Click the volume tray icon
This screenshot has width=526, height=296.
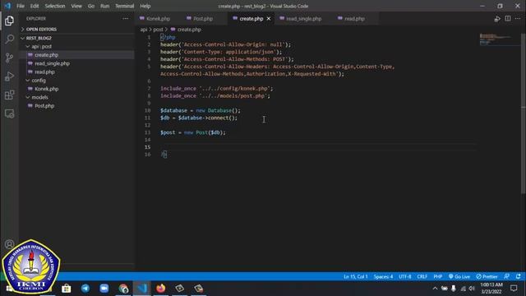[472, 289]
